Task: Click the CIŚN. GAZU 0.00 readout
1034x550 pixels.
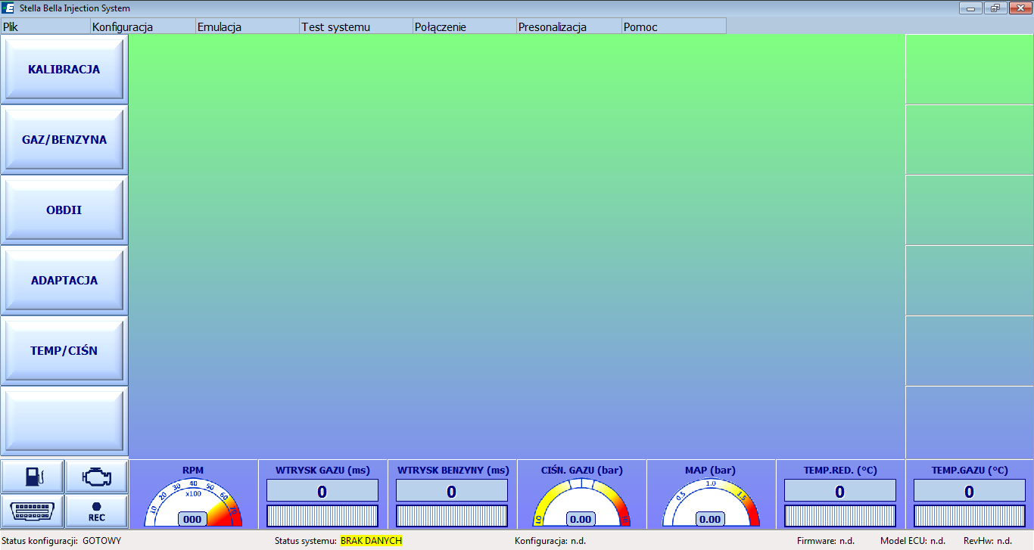Action: point(581,519)
